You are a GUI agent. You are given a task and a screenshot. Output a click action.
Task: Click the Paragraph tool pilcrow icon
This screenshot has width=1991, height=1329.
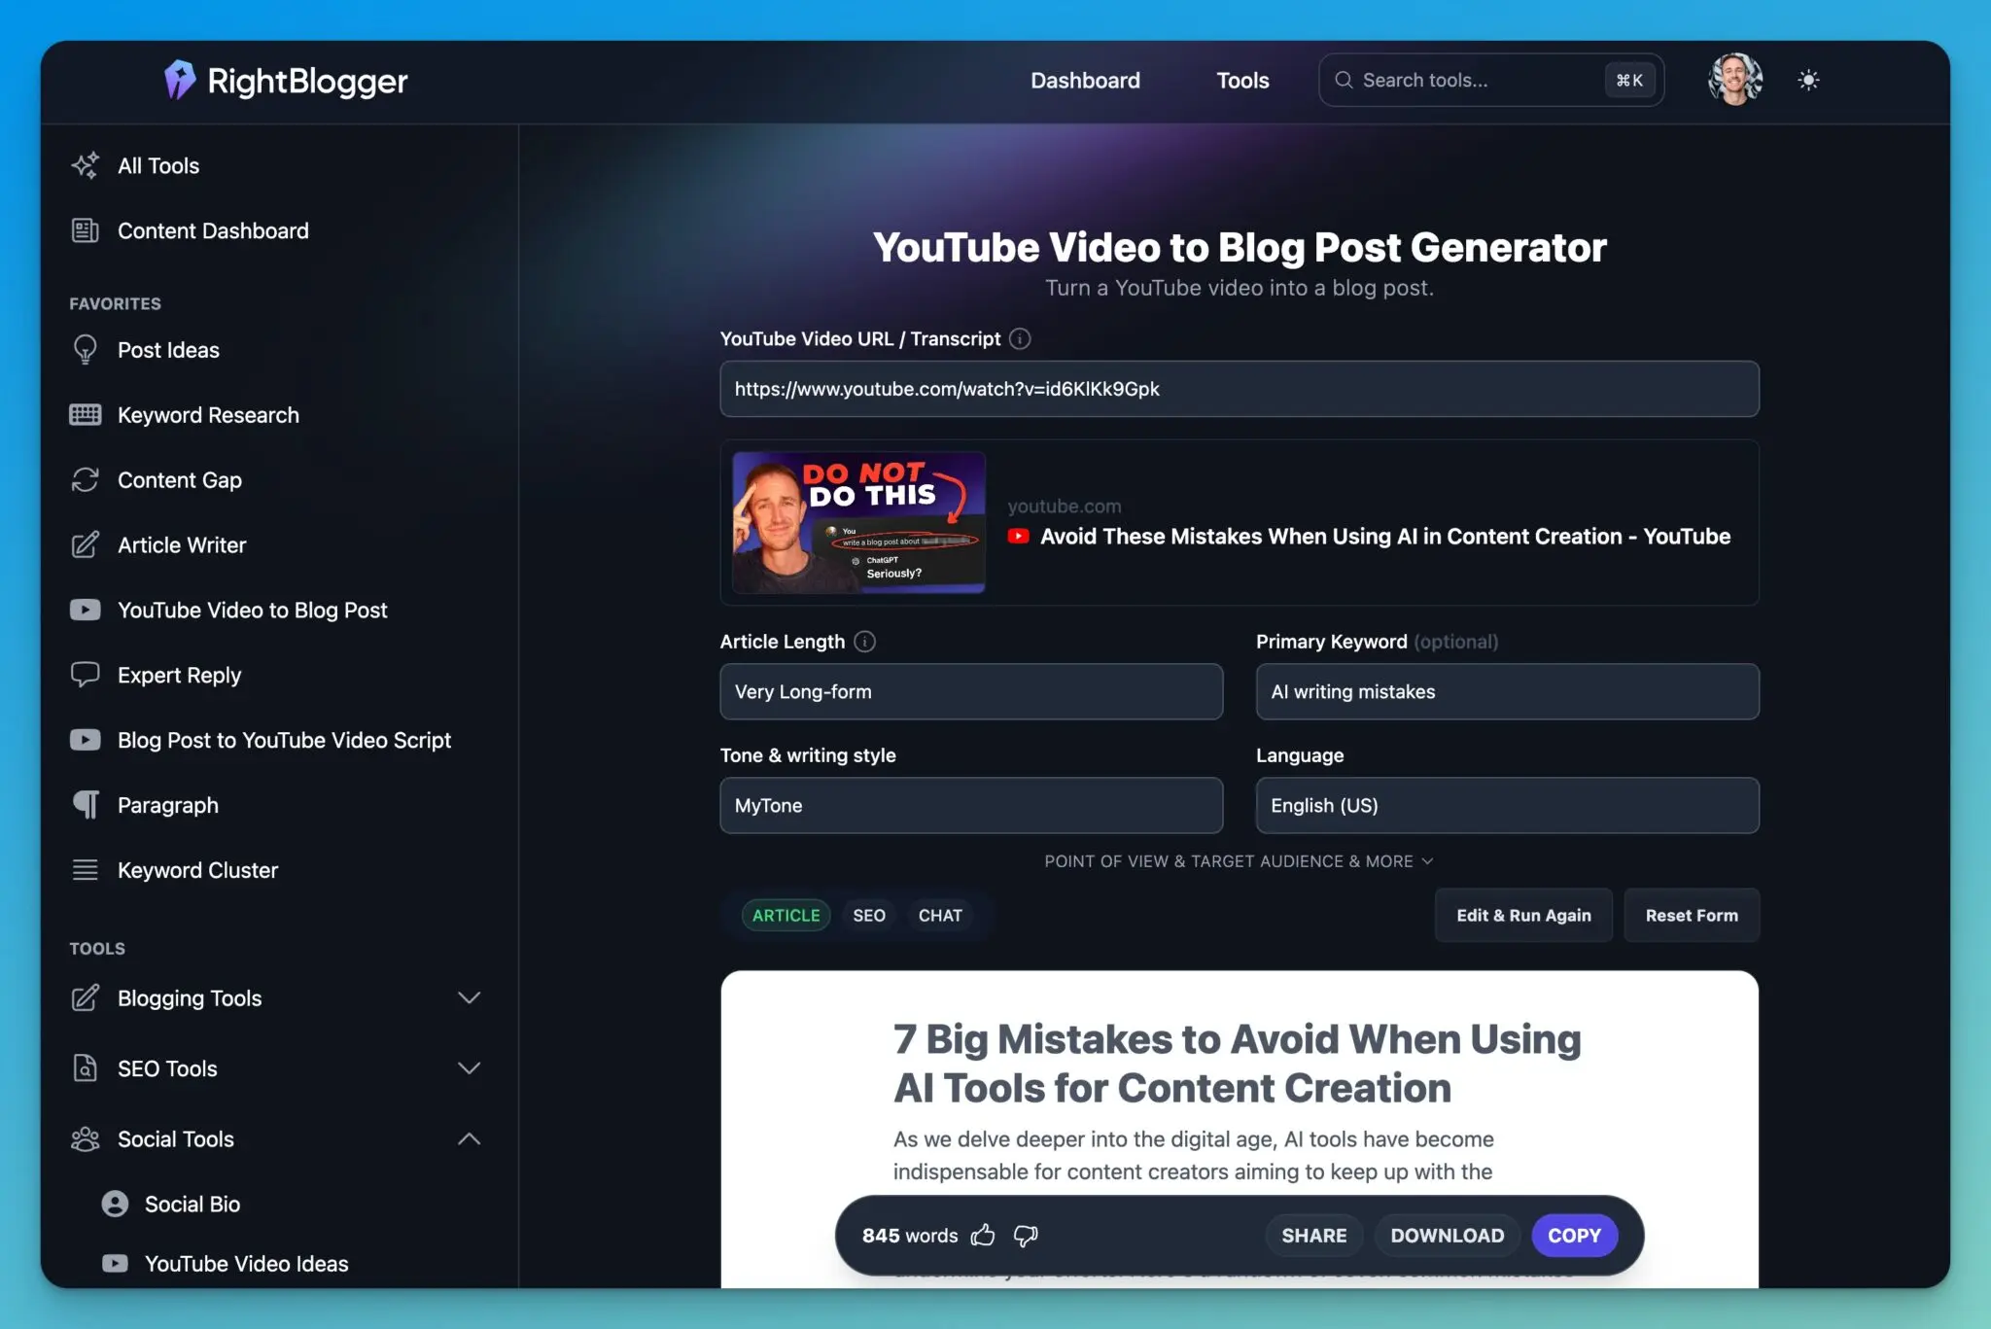click(86, 804)
